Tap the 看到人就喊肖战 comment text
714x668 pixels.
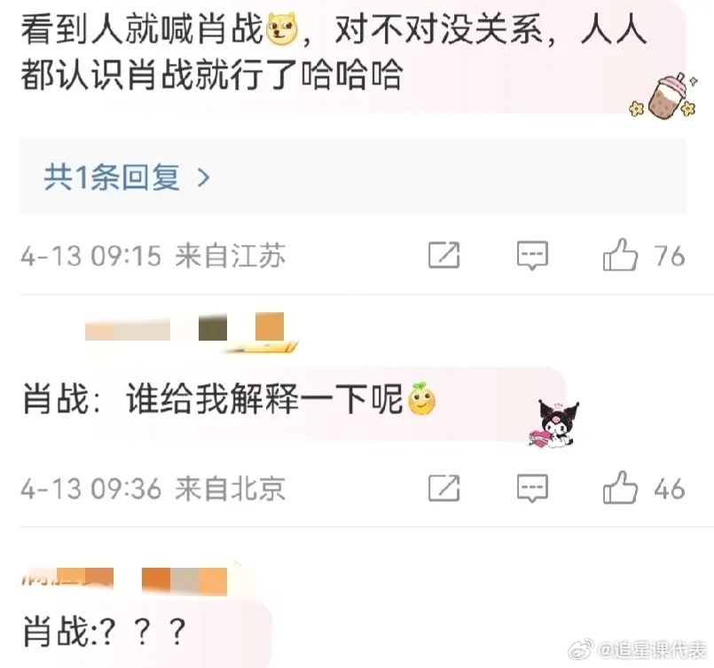333,52
